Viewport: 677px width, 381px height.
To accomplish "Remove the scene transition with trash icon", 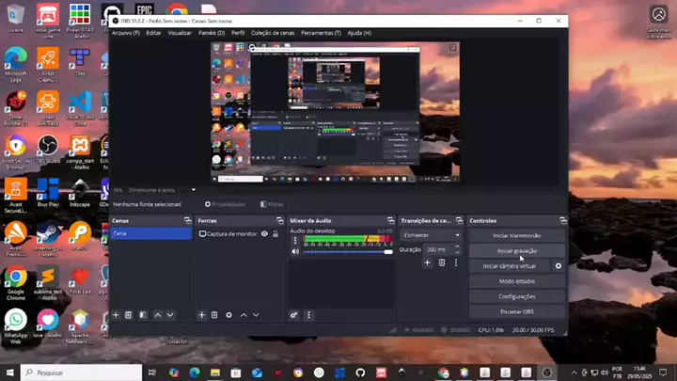I will coord(442,262).
